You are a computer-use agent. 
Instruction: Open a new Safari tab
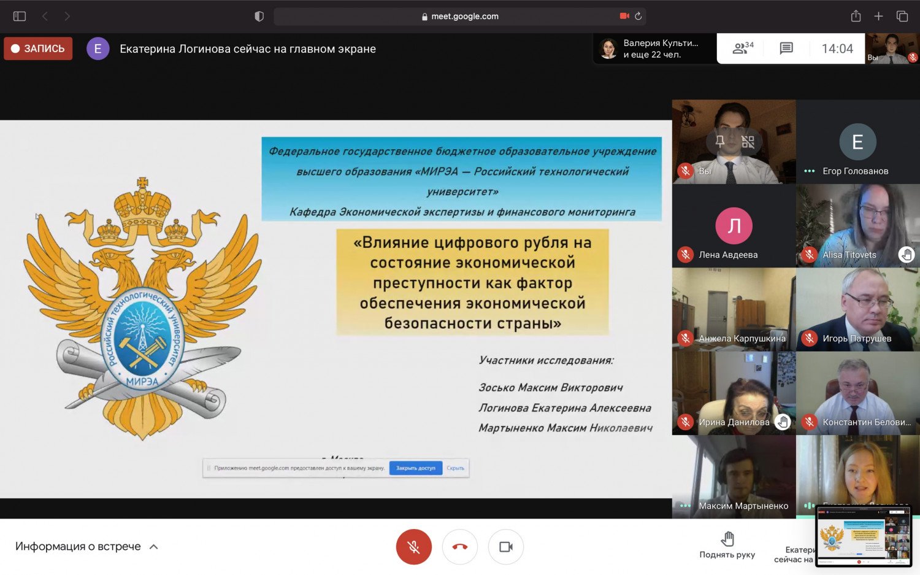pos(878,17)
